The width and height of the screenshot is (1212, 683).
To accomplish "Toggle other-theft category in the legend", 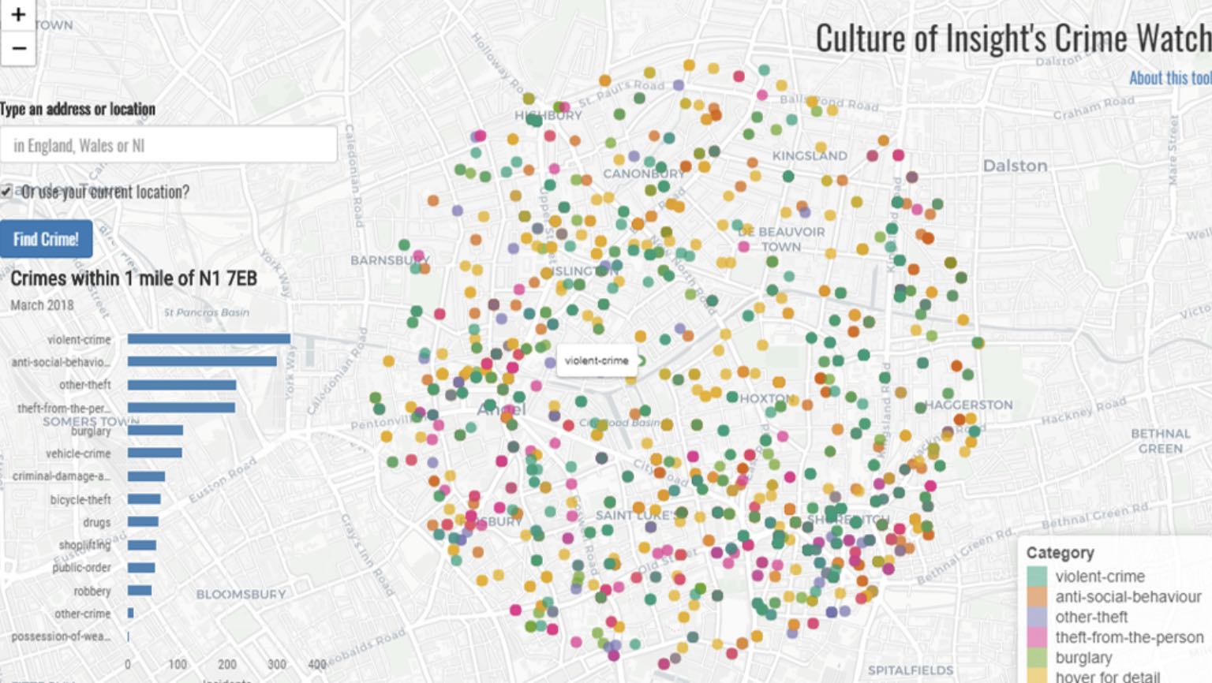I will [x=1090, y=618].
